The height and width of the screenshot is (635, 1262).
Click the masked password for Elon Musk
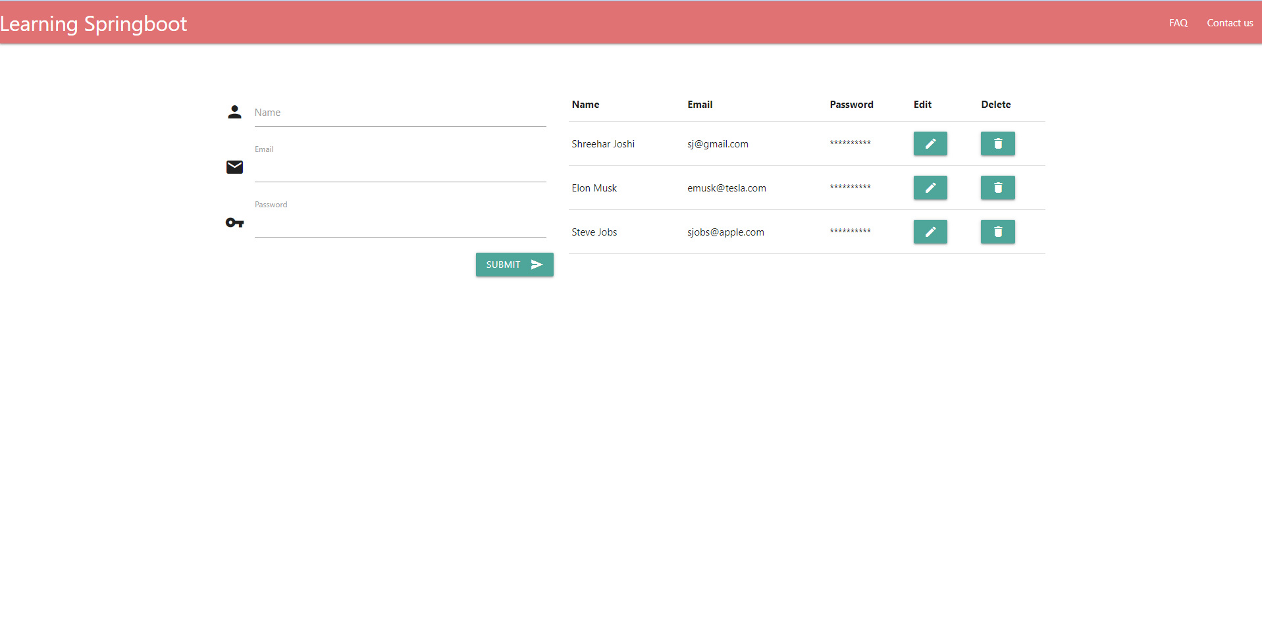(x=850, y=188)
